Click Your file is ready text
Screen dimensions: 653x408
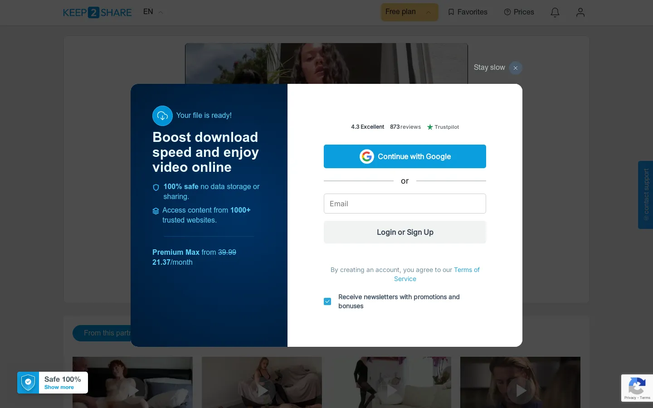(204, 116)
